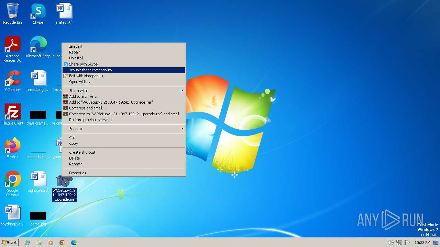Screen dimensions: 440x247
Task: Open Action Center flag in tray
Action: (x=407, y=243)
